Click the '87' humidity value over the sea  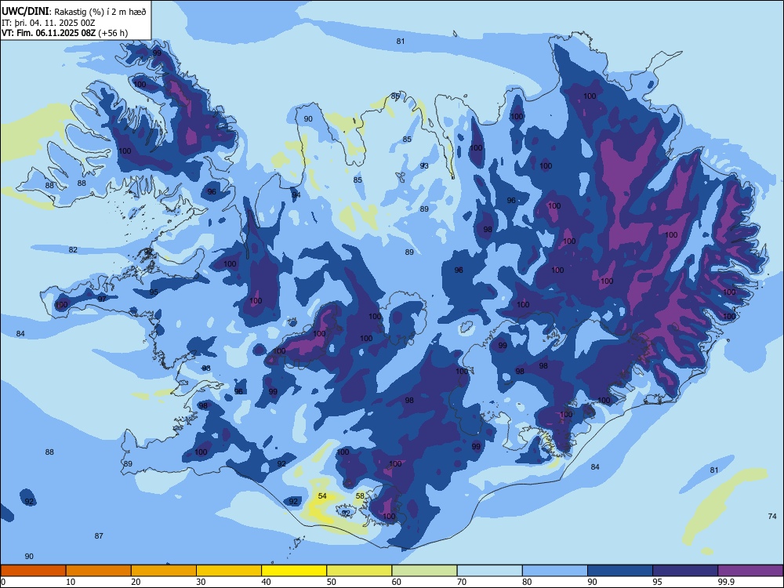point(99,536)
